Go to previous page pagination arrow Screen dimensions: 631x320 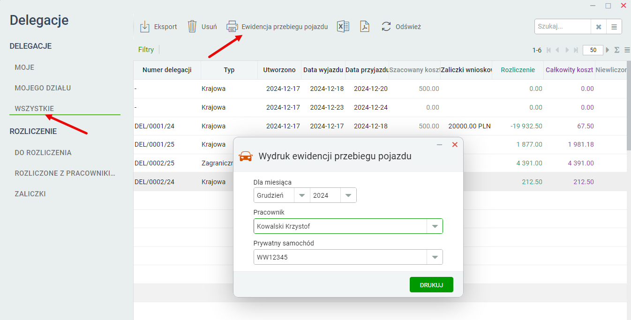[x=557, y=50]
